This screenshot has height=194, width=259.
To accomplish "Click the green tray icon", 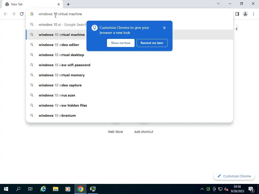I will point(208,189).
